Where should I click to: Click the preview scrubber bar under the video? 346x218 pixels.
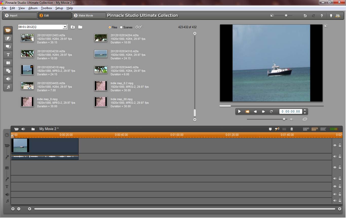pos(272,106)
